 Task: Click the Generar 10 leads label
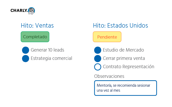[47, 50]
